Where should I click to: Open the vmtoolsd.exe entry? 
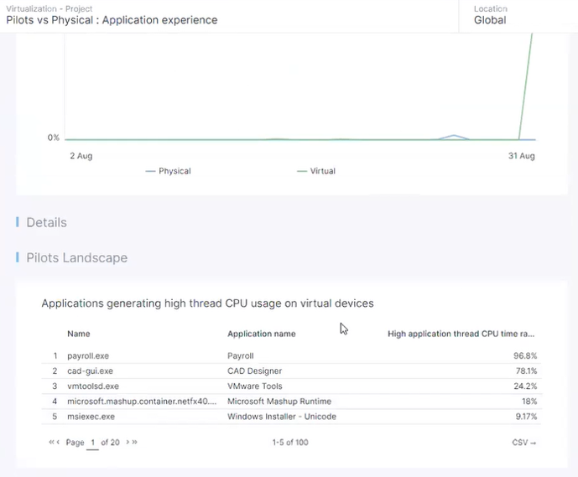93,386
